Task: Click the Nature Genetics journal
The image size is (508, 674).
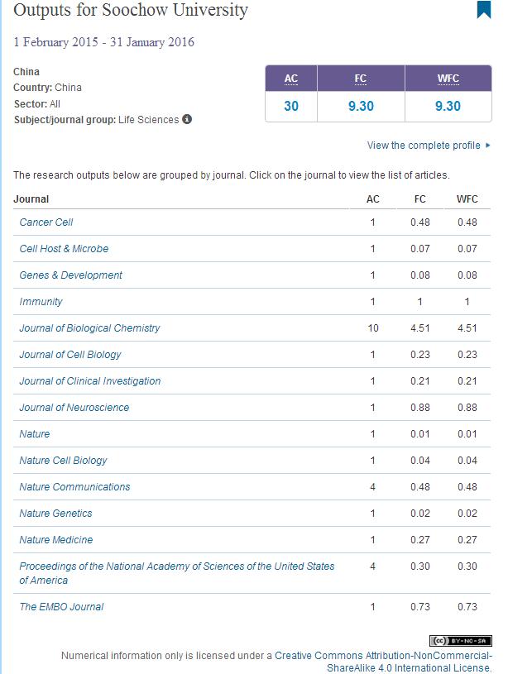Action: 55,514
